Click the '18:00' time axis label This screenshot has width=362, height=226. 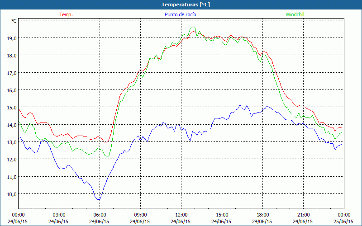[262, 215]
